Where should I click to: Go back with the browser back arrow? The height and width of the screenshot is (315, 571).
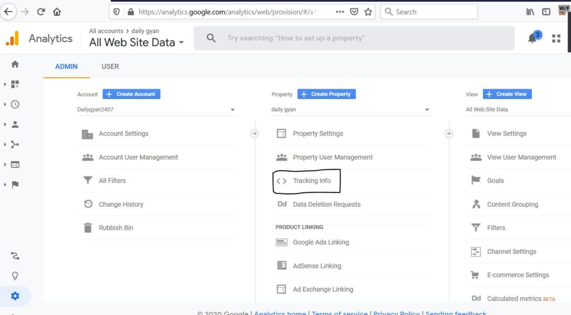point(8,12)
